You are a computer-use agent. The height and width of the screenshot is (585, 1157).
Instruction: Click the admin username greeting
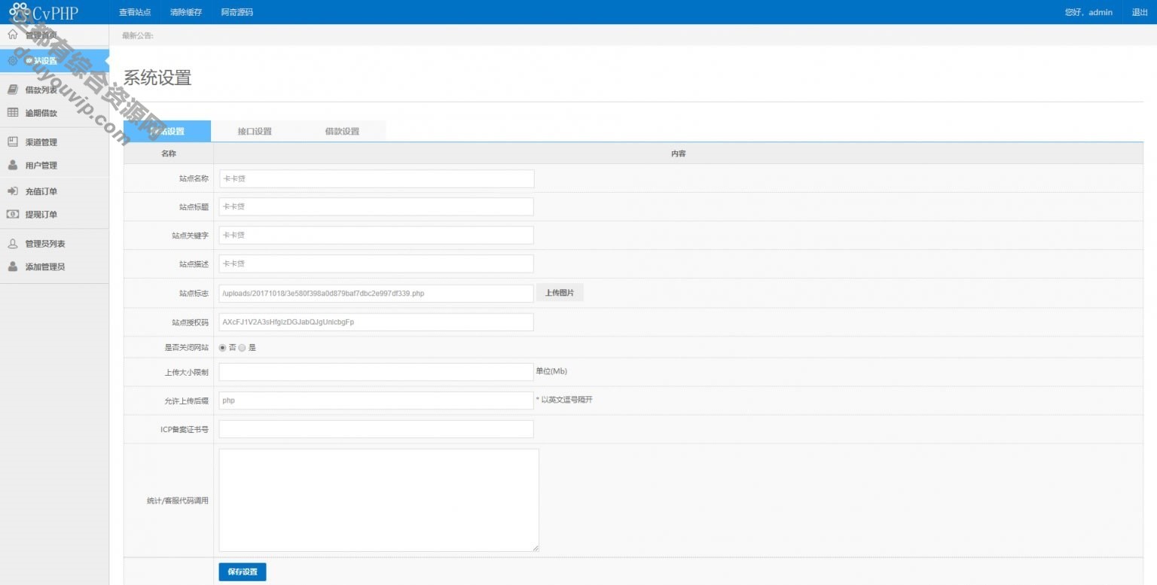pyautogui.click(x=1088, y=12)
